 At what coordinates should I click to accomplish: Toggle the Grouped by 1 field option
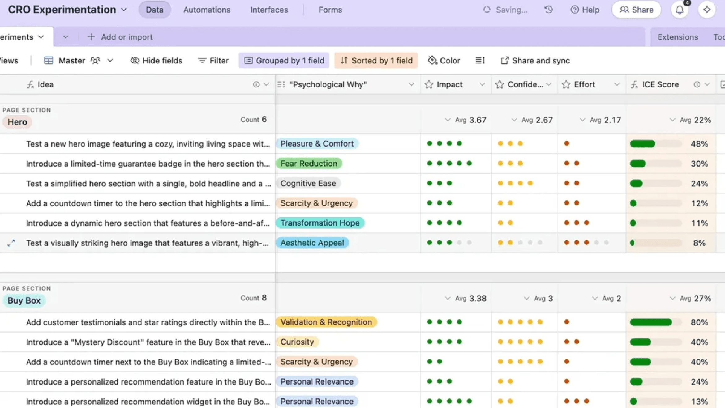(x=284, y=61)
